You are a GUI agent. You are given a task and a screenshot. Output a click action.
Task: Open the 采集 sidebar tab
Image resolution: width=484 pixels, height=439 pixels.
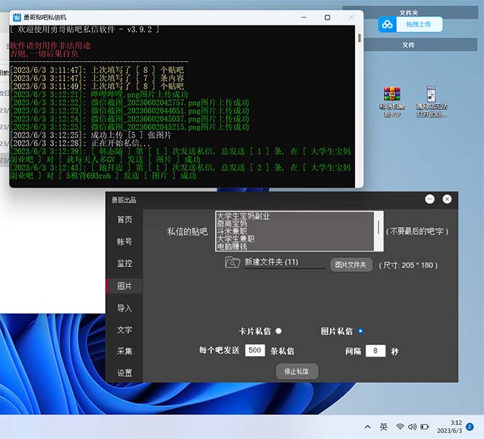point(125,351)
